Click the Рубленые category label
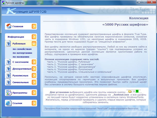Screen dimensions: 157x118 19,44
